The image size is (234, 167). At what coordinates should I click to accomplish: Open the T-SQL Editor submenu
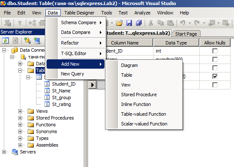75,53
